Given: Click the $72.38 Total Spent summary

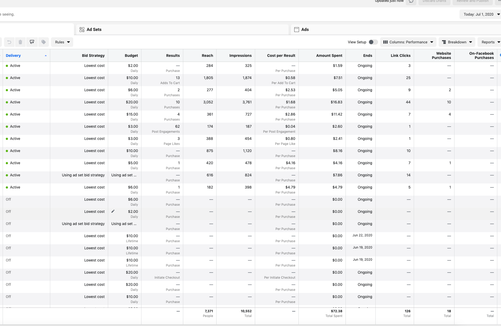Looking at the screenshot, I should tap(334, 313).
